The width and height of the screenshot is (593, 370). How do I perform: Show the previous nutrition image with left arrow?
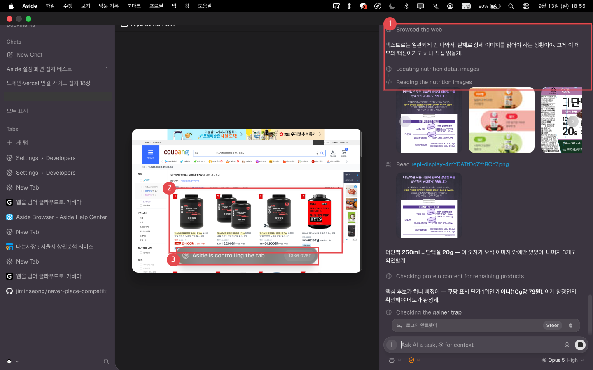(405, 121)
